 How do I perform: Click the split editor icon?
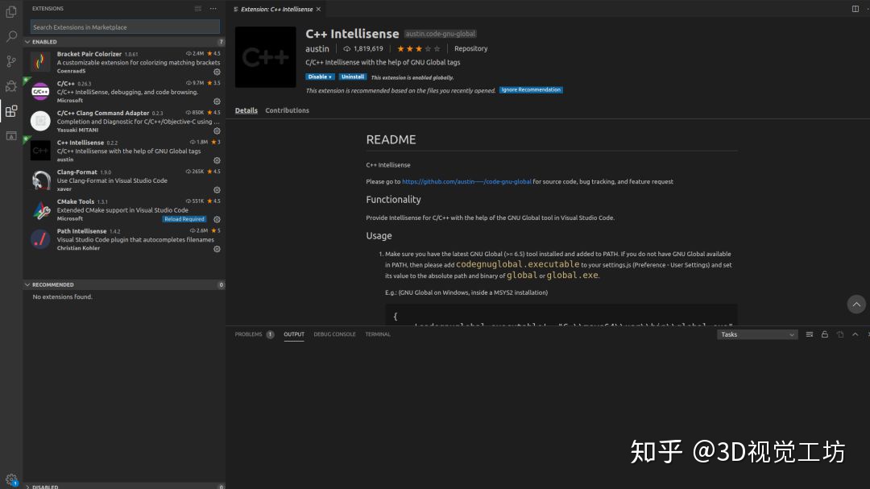click(855, 9)
